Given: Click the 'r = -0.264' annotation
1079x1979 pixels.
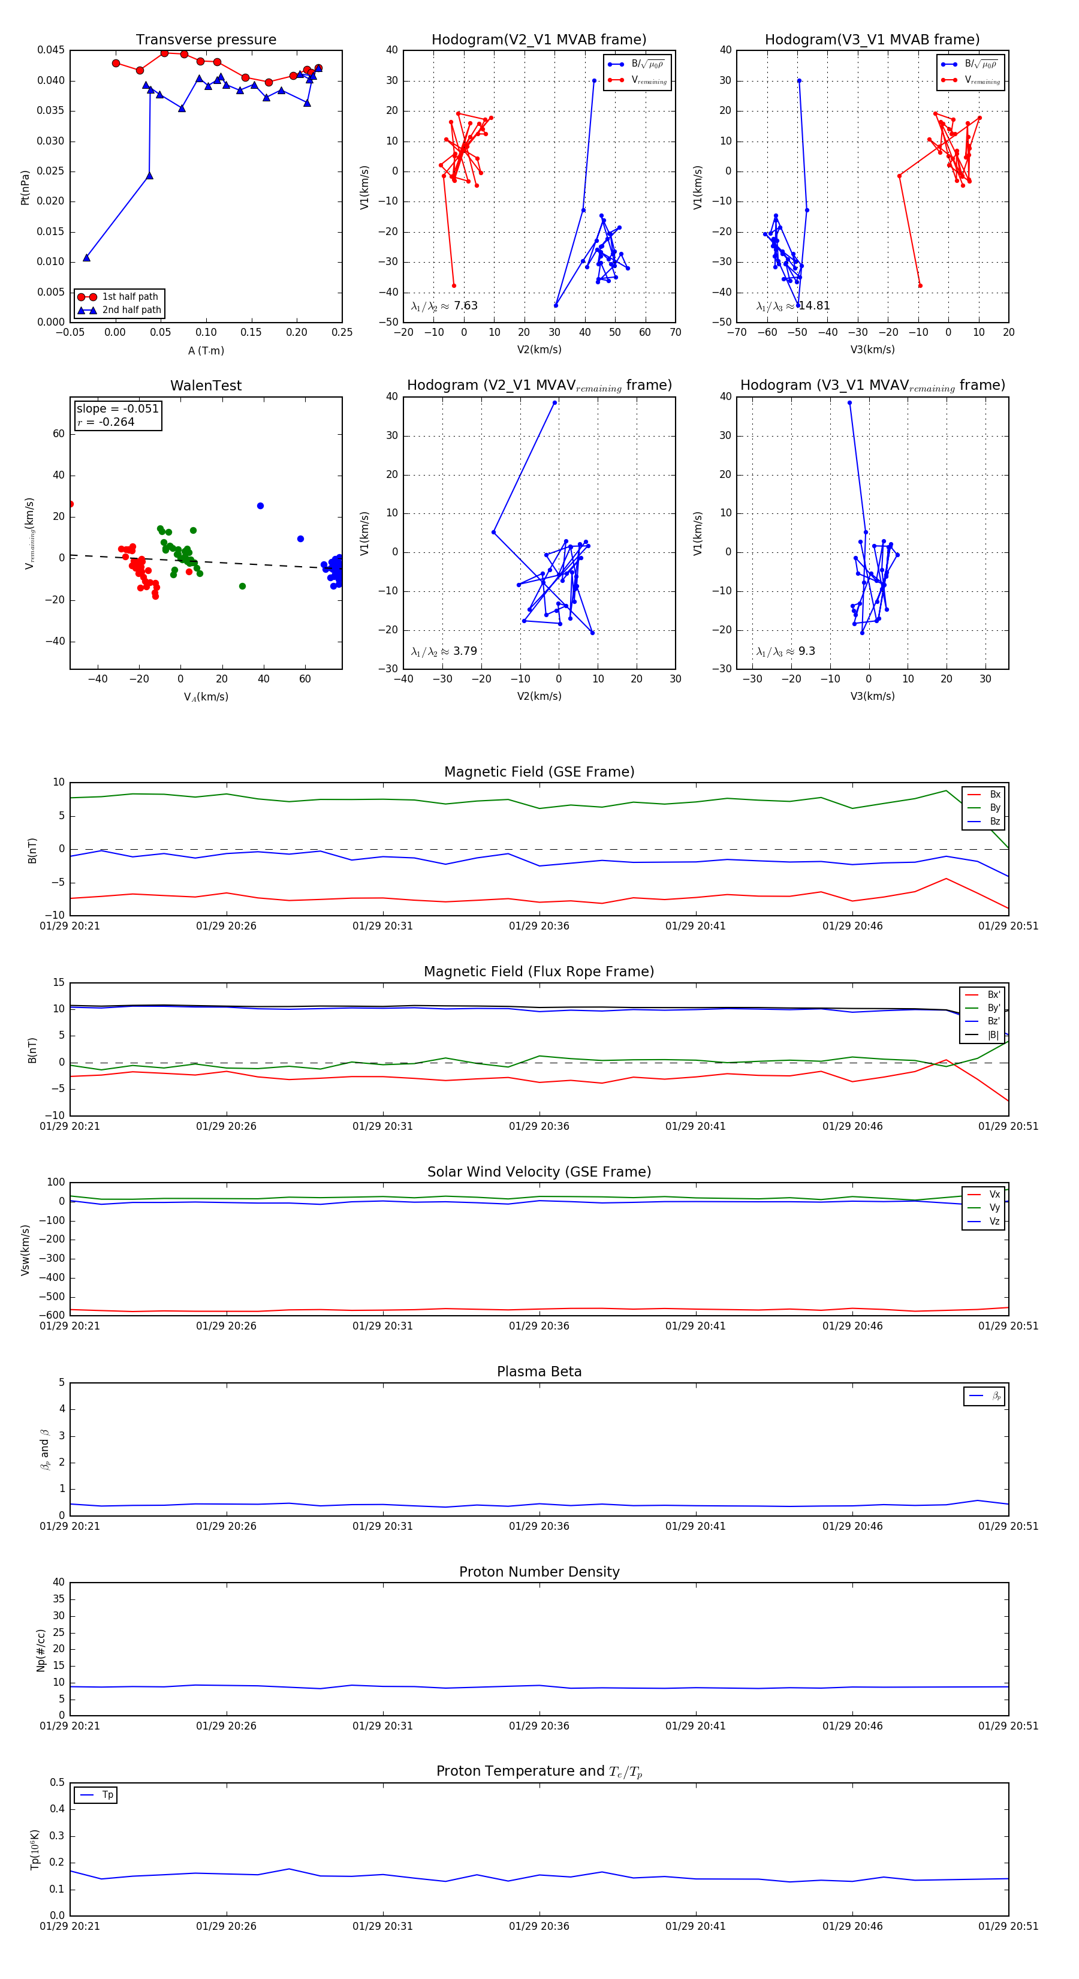Looking at the screenshot, I should (x=106, y=422).
